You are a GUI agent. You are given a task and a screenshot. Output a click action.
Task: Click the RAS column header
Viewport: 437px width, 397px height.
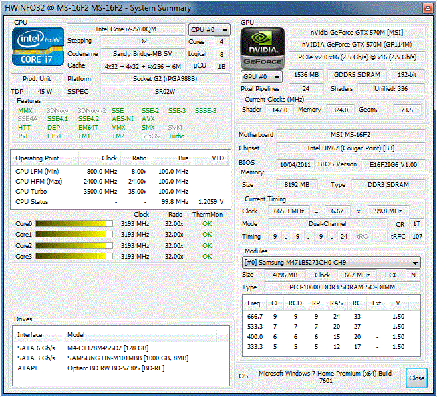click(x=336, y=303)
